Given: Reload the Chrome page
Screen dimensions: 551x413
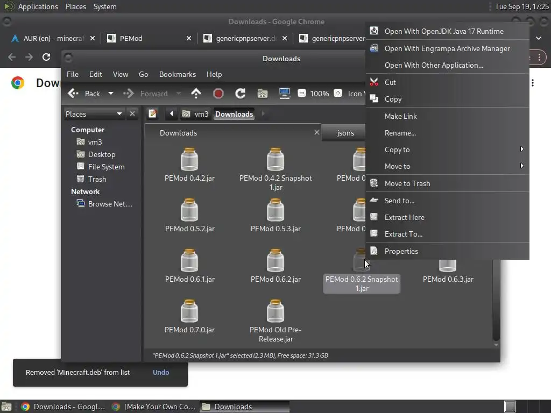Looking at the screenshot, I should point(46,57).
